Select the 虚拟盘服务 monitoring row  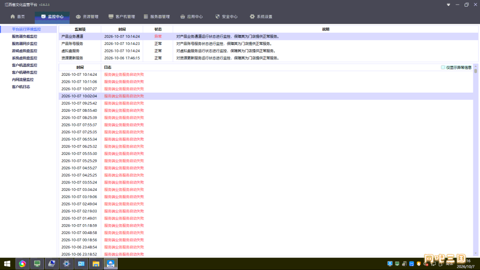(268, 51)
